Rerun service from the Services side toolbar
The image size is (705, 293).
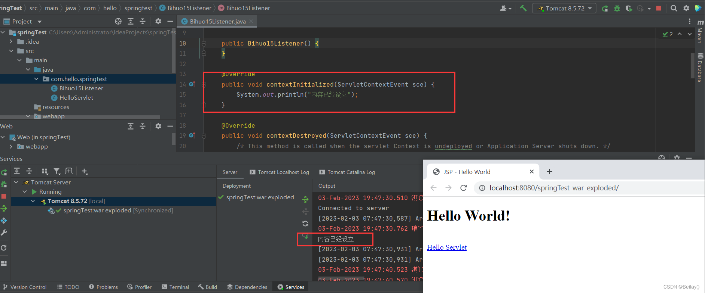click(4, 172)
